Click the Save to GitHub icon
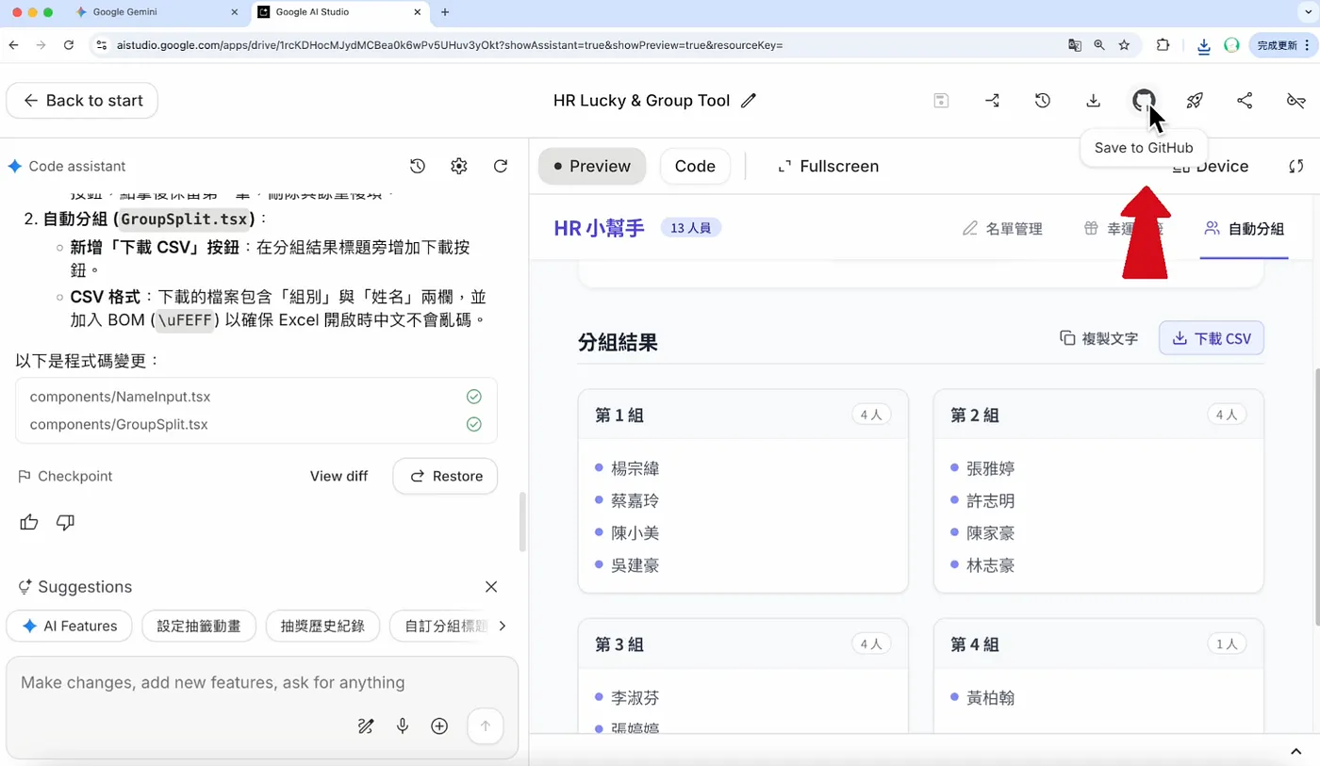The image size is (1320, 766). click(1144, 101)
